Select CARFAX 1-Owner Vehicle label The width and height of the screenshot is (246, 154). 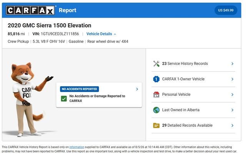click(x=183, y=79)
